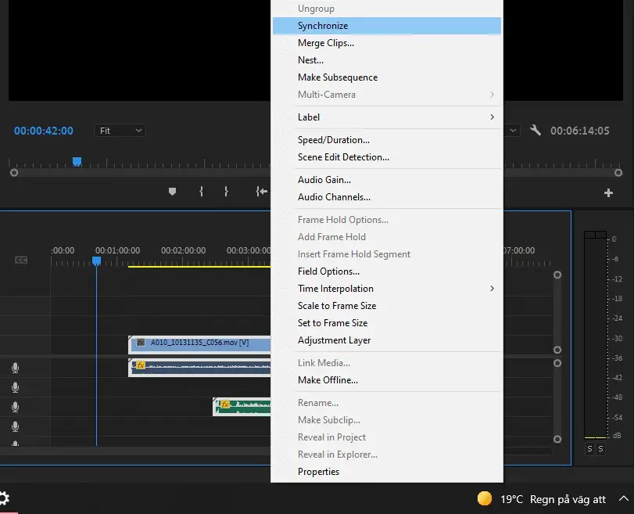Click the fx badge on video clip
This screenshot has height=514, width=634.
140,343
